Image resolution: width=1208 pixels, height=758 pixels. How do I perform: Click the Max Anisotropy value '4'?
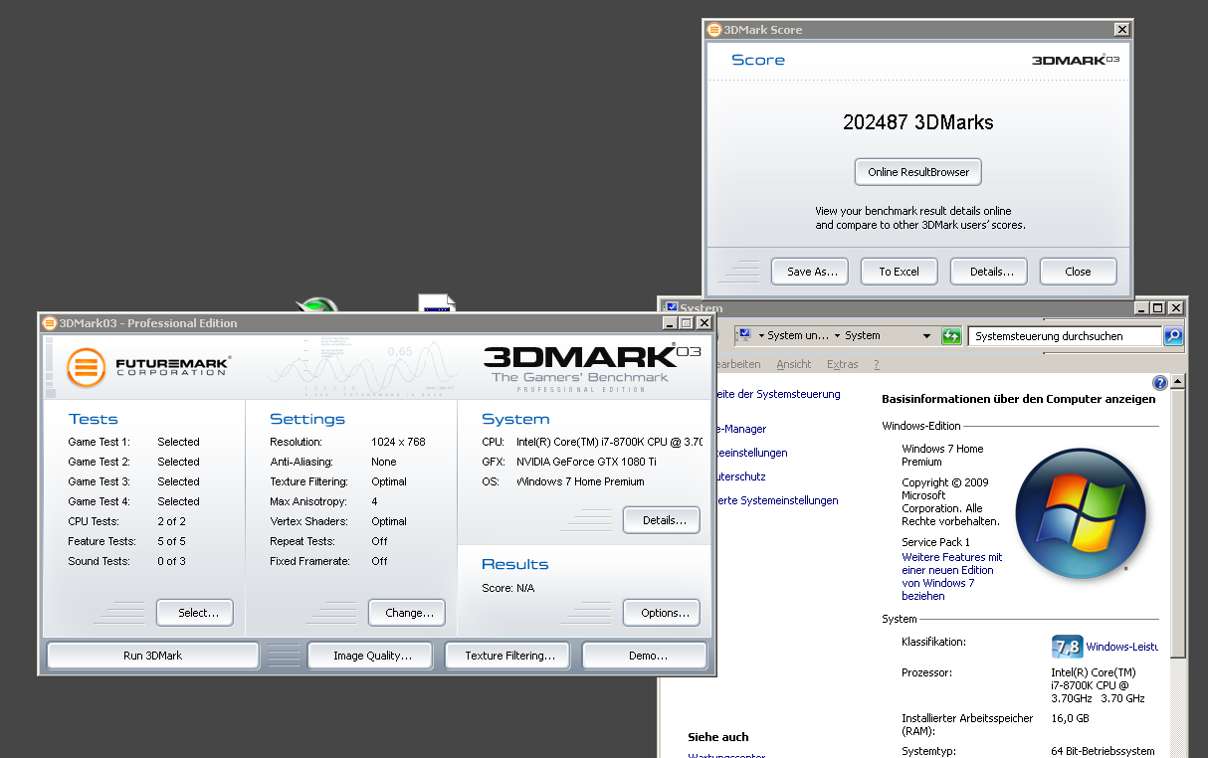coord(374,501)
